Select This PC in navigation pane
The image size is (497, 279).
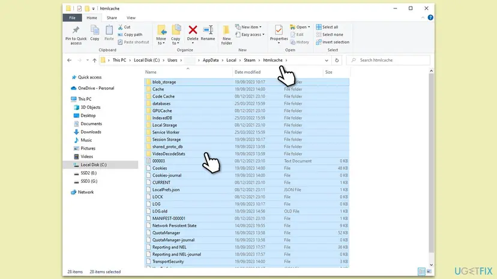click(85, 99)
